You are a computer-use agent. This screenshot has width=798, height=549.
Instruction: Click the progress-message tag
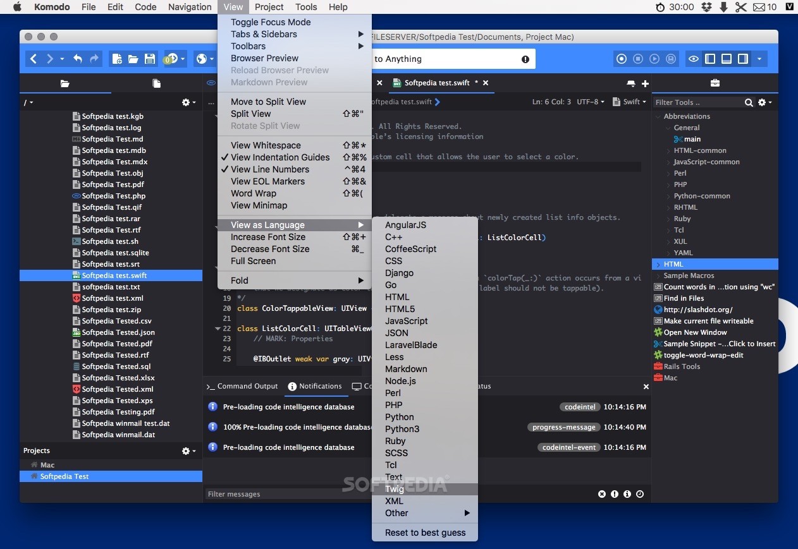(564, 427)
